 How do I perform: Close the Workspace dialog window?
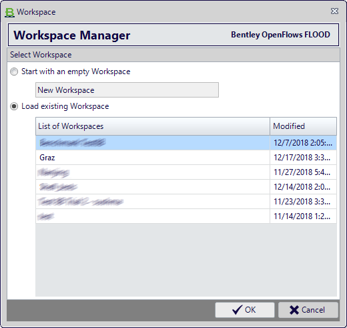coord(334,11)
